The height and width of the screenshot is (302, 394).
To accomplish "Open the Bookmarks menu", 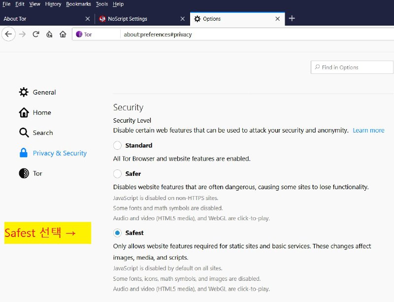I will 78,4.
